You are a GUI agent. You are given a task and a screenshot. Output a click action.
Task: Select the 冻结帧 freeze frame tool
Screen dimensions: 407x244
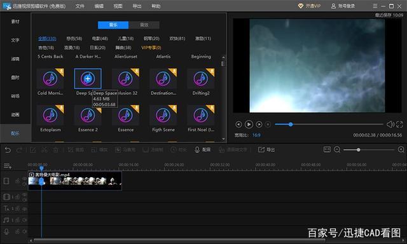click(x=153, y=149)
